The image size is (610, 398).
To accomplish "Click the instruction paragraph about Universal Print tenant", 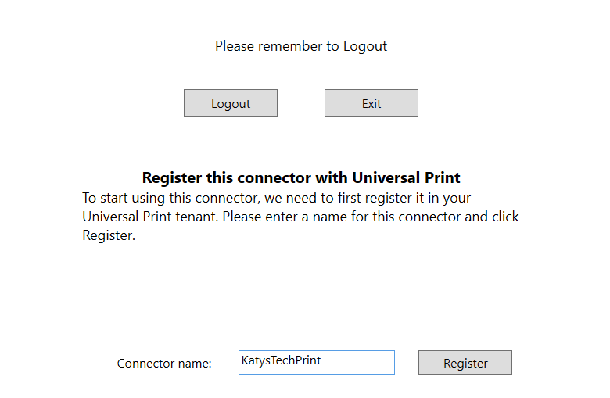I will click(301, 216).
